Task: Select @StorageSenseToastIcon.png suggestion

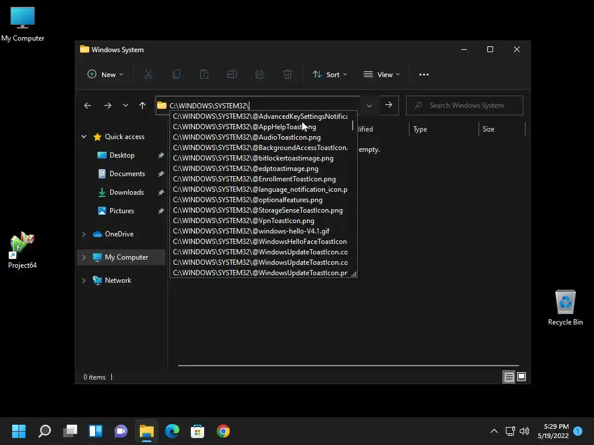Action: pos(260,210)
